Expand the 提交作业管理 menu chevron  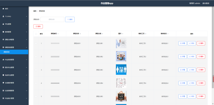pyautogui.click(x=26, y=67)
